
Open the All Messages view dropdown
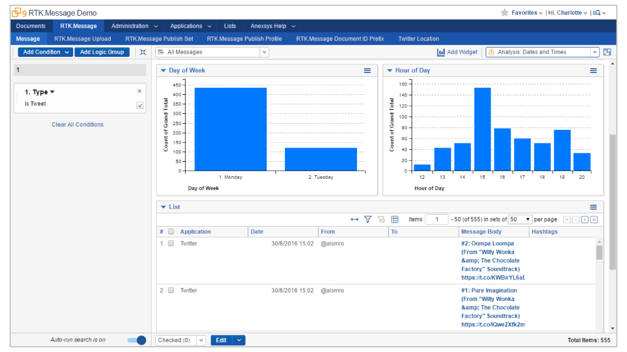click(264, 52)
